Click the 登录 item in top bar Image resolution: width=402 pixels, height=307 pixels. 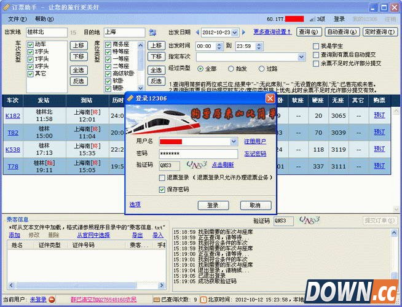(x=339, y=19)
